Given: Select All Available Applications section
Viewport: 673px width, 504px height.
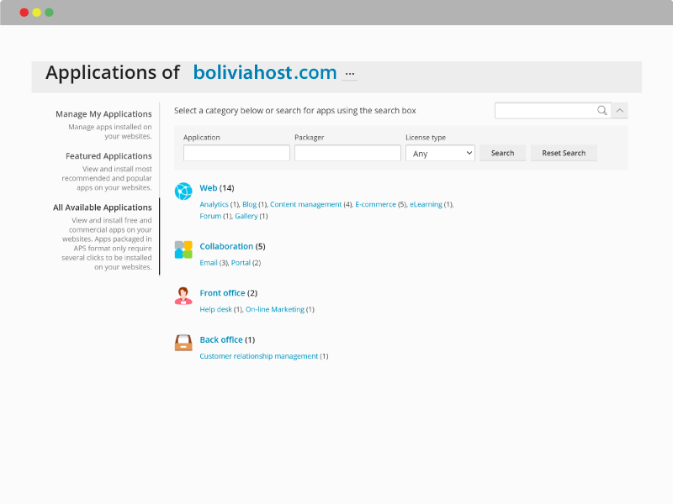Looking at the screenshot, I should [102, 207].
